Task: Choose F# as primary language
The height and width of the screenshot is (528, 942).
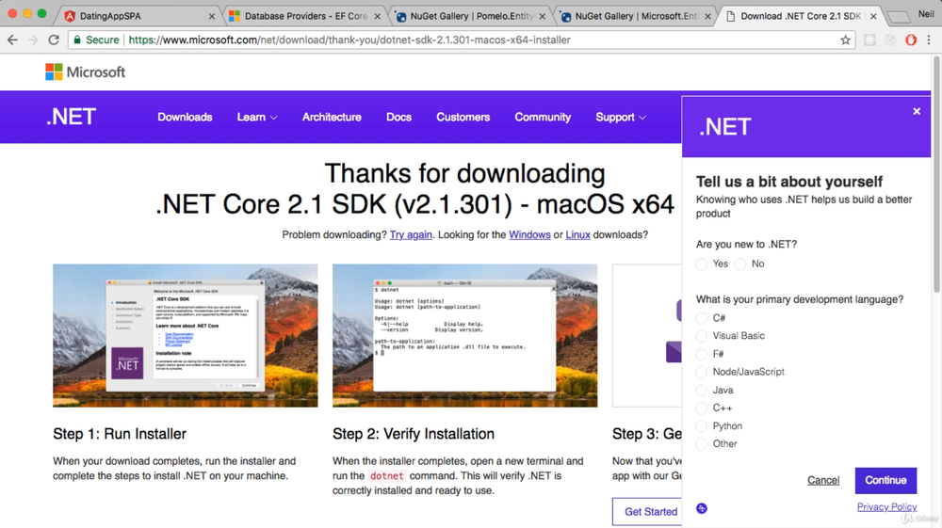Action: tap(701, 354)
